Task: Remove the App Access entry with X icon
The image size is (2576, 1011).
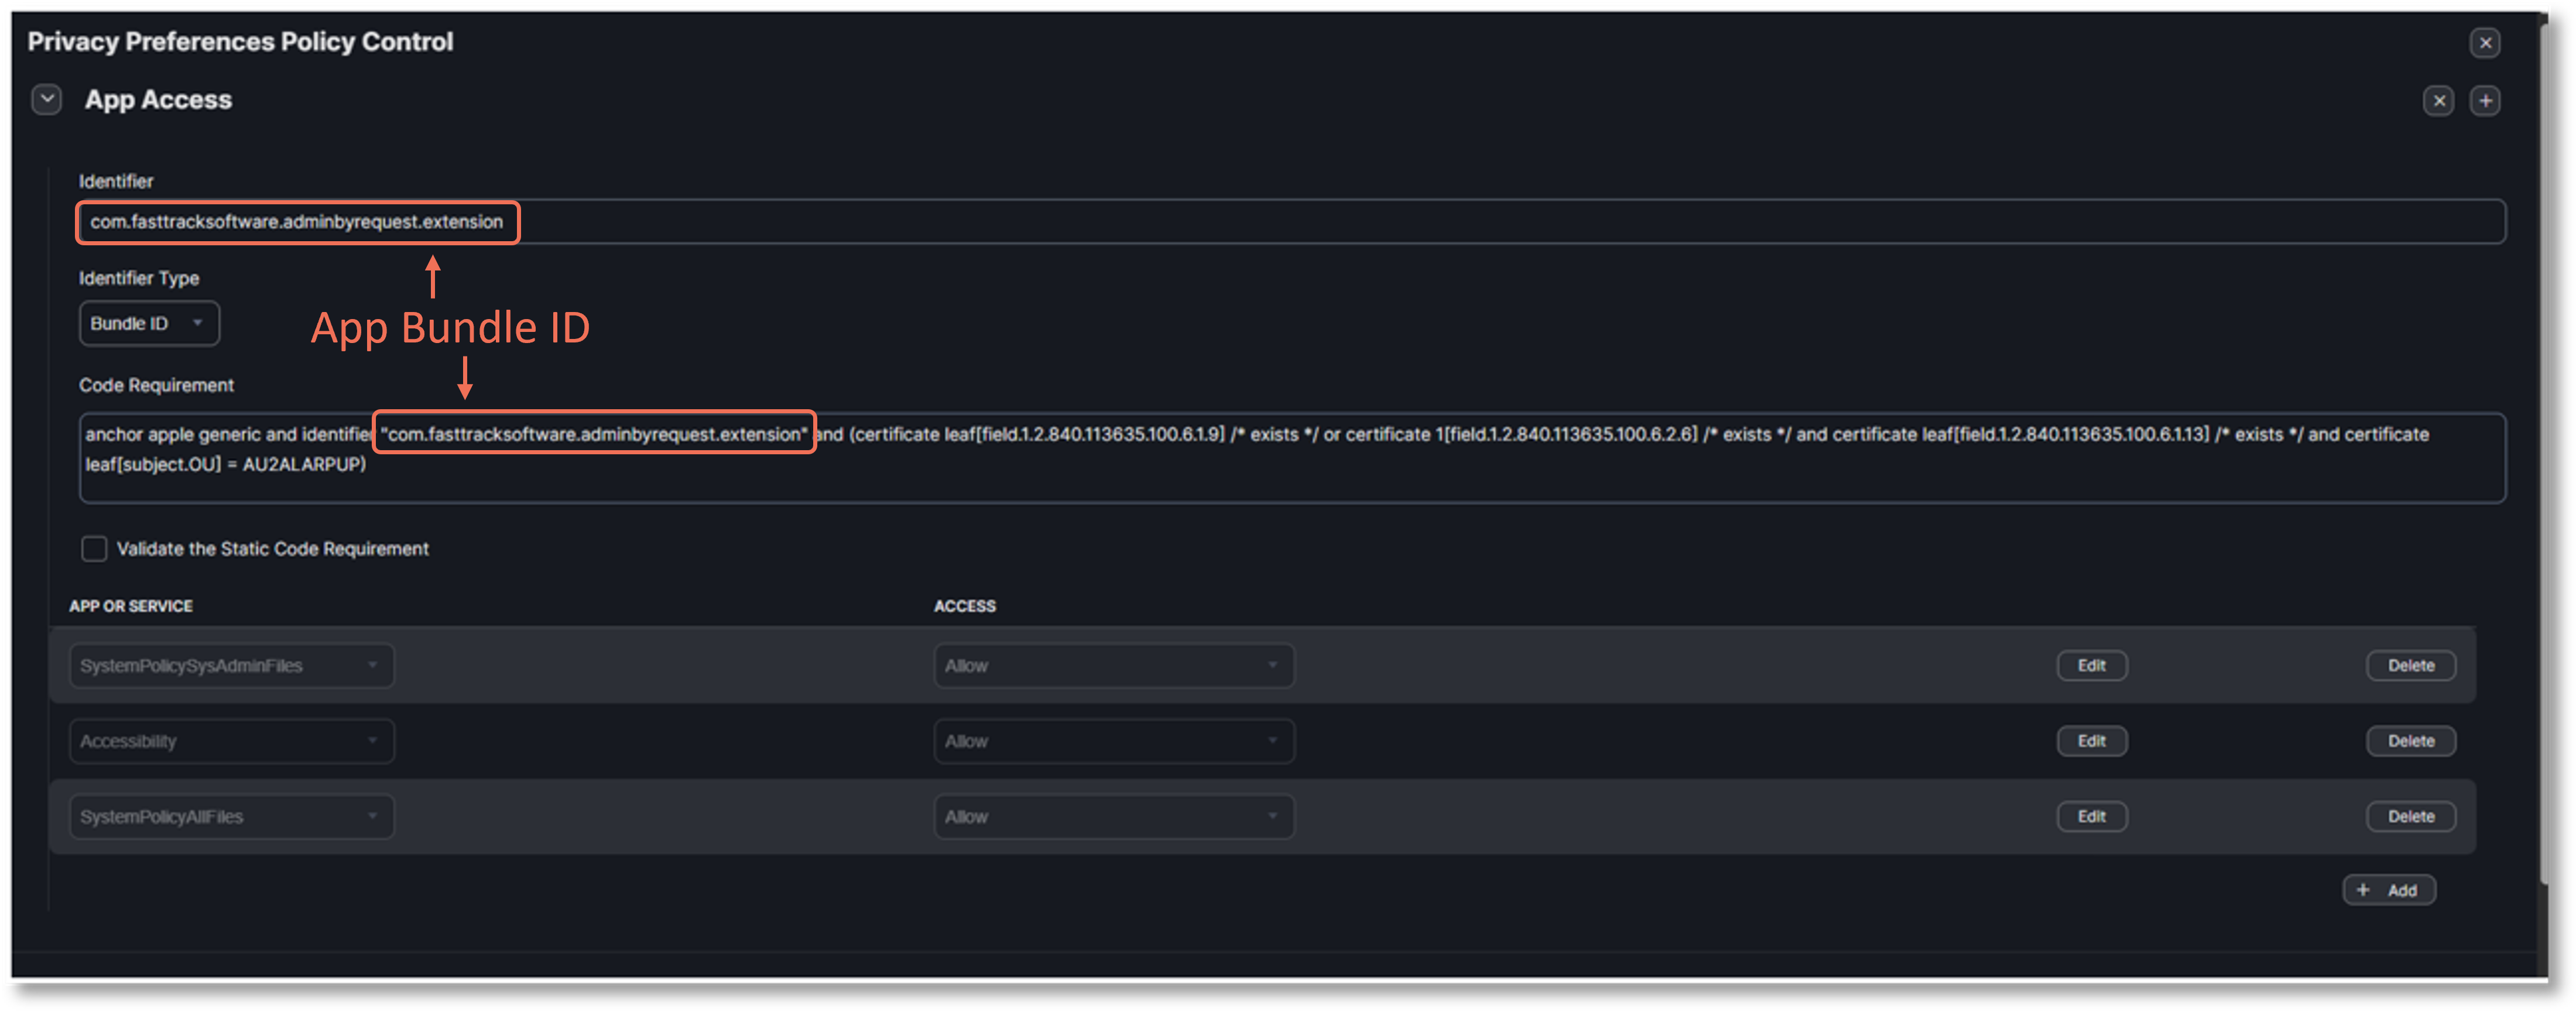Action: (2438, 100)
